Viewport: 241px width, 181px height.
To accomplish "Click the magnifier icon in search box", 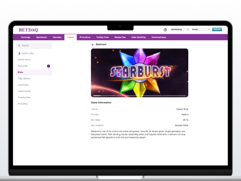I will pos(19,45).
